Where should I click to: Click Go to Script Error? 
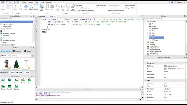pyautogui.click(x=101, y=5)
